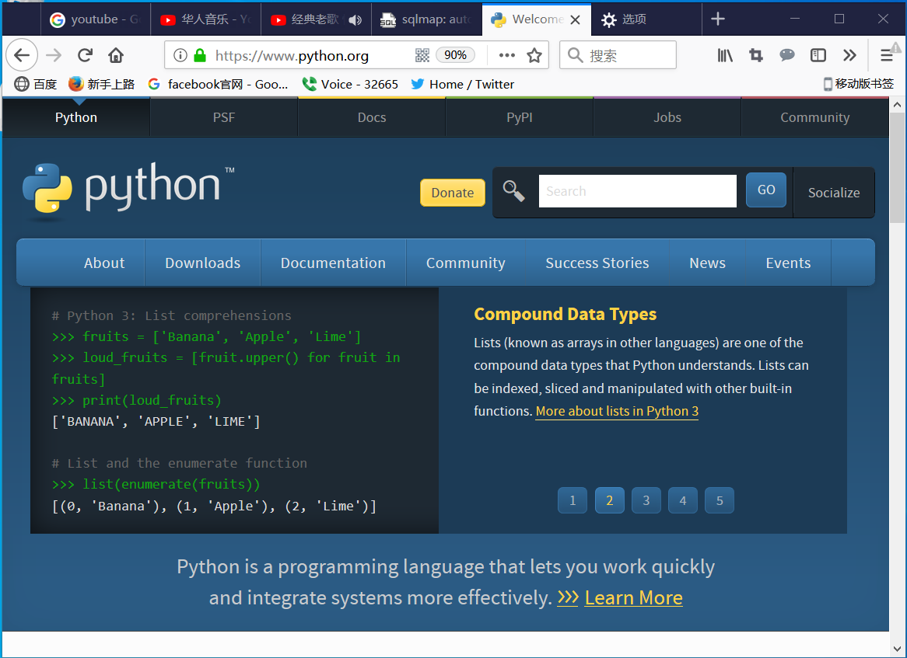907x658 pixels.
Task: Open the browser home page icon
Action: click(x=116, y=55)
